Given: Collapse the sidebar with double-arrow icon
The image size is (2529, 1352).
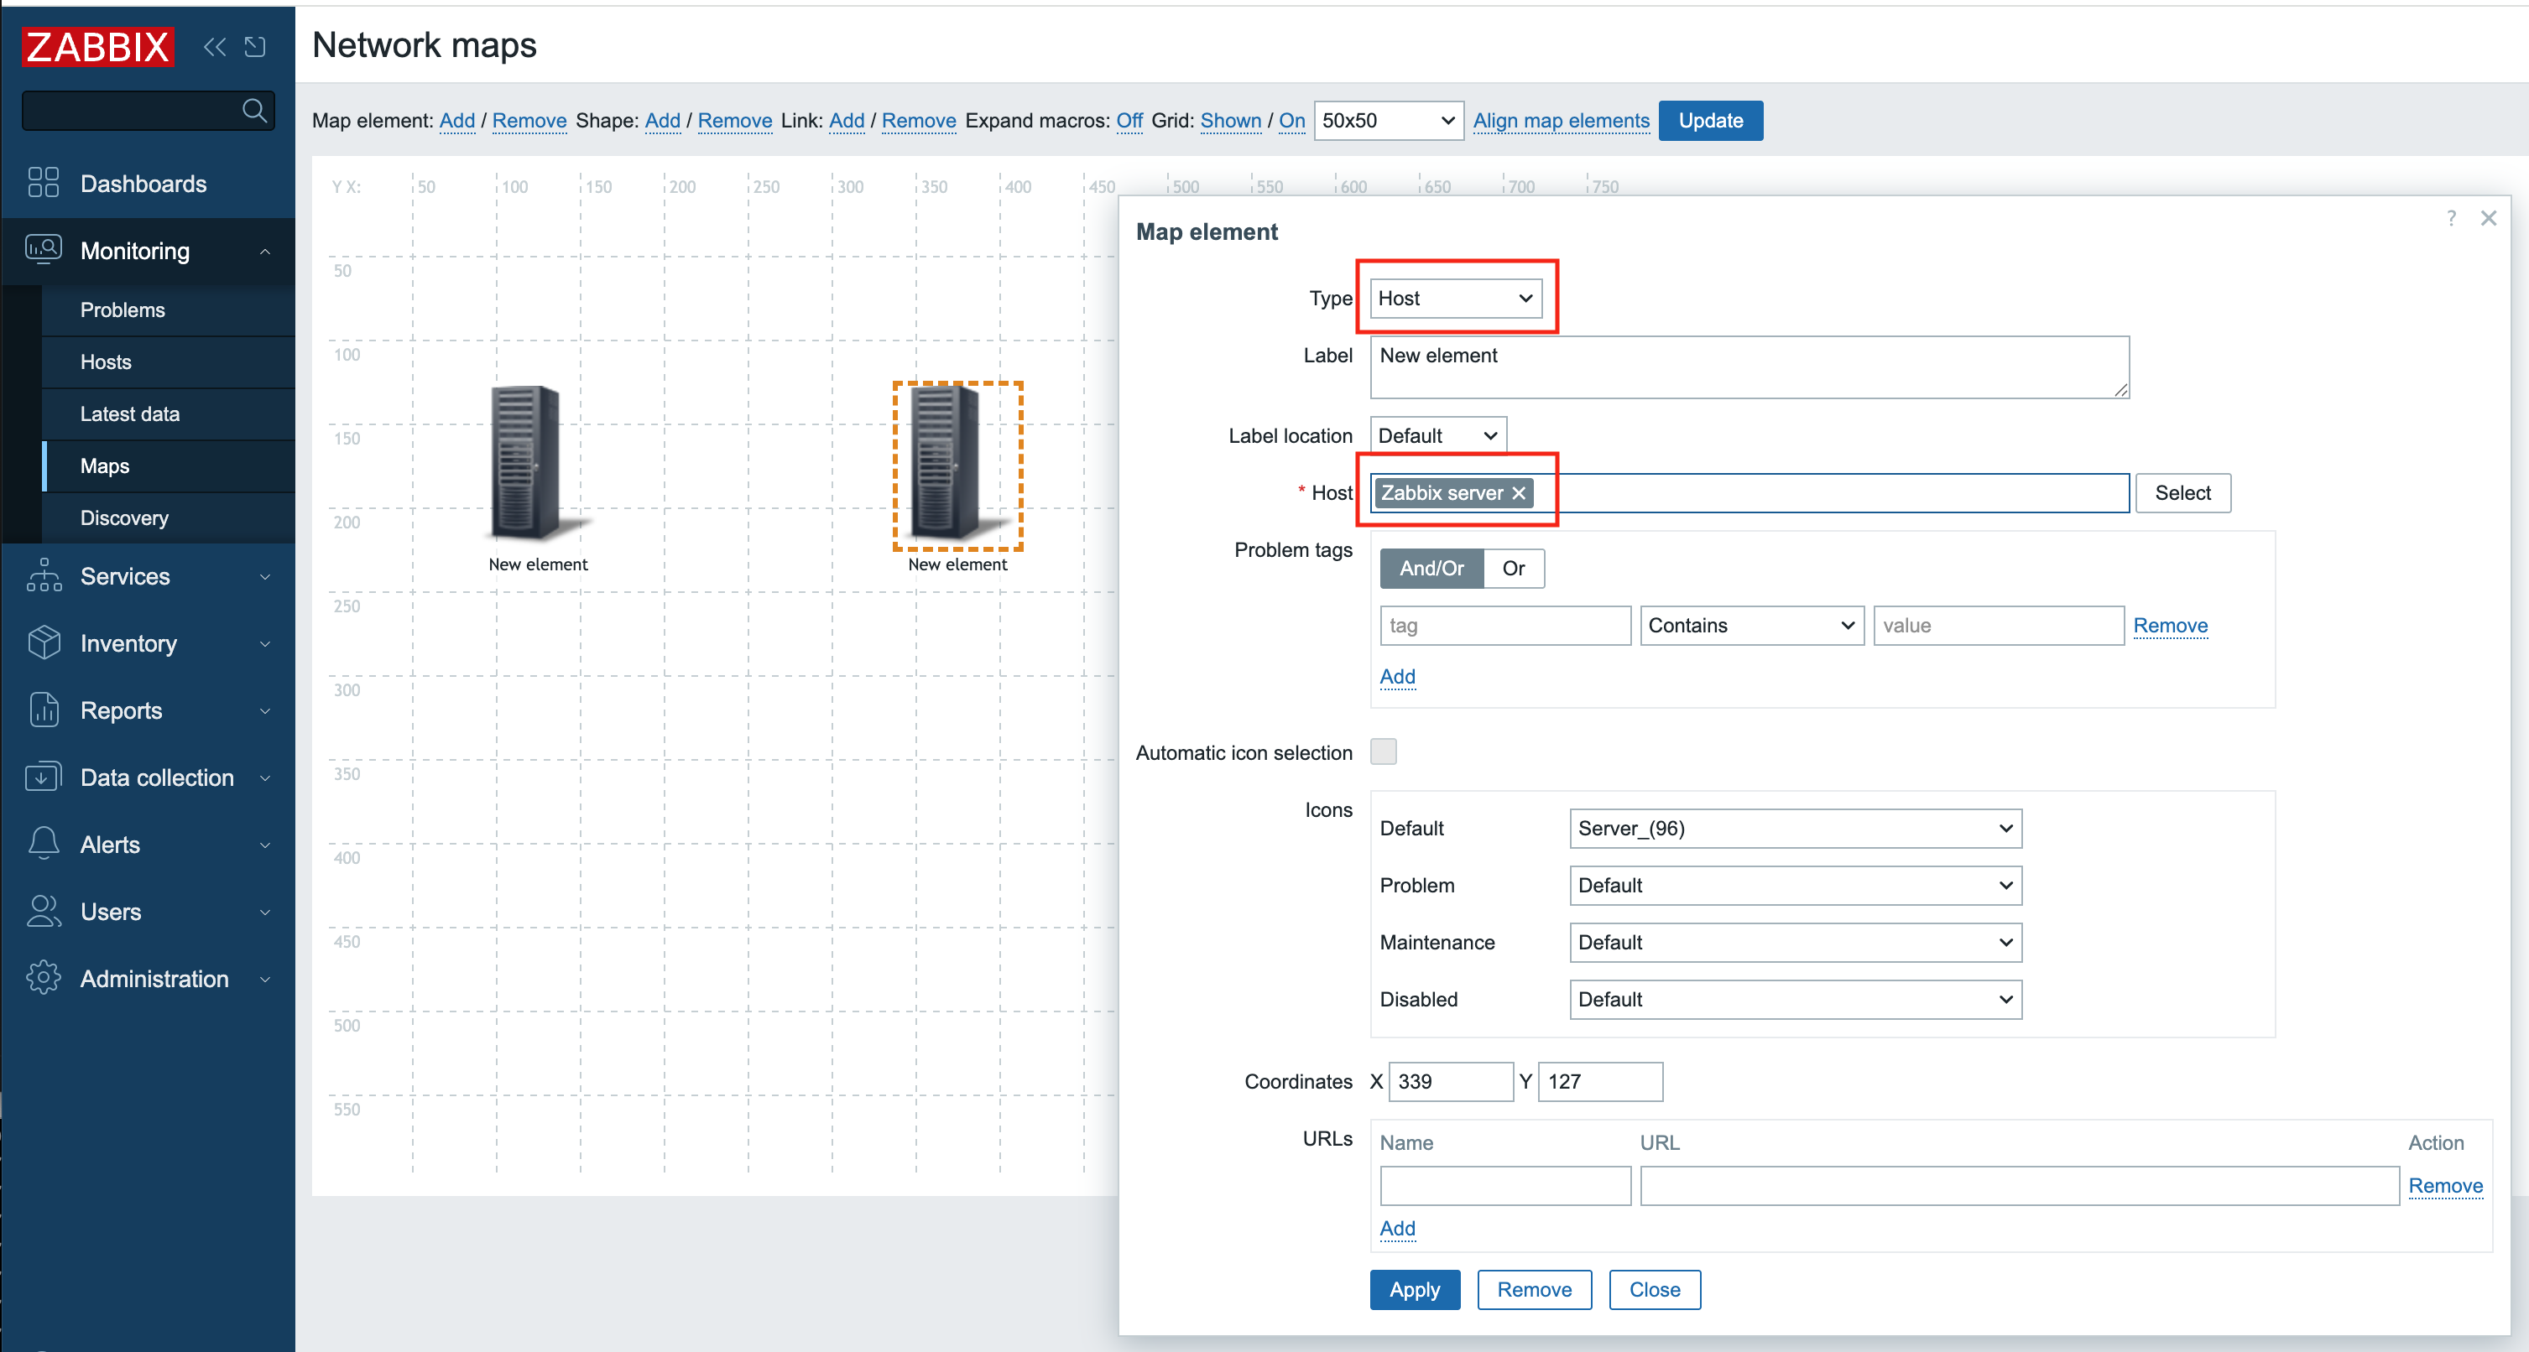Looking at the screenshot, I should 214,46.
